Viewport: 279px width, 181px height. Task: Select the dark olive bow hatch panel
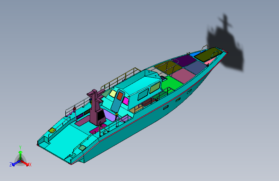tap(209, 55)
